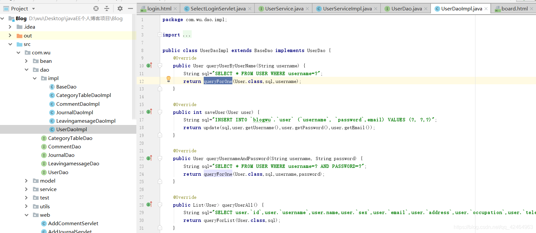The image size is (536, 233).
Task: Click the collapse all icon in Project panel
Action: (x=107, y=8)
